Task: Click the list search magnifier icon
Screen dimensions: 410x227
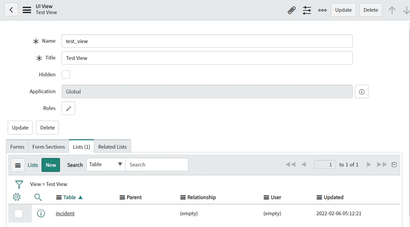Action: click(38, 197)
